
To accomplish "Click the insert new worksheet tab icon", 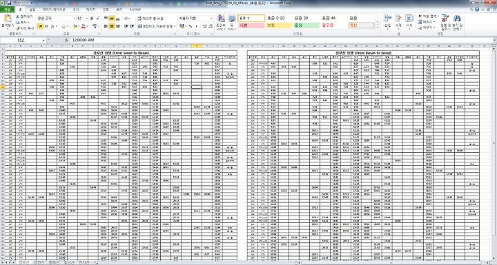I will click(96, 263).
